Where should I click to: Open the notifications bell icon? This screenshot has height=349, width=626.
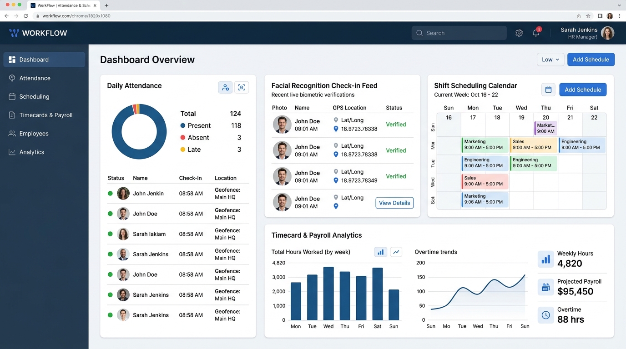[x=536, y=33]
